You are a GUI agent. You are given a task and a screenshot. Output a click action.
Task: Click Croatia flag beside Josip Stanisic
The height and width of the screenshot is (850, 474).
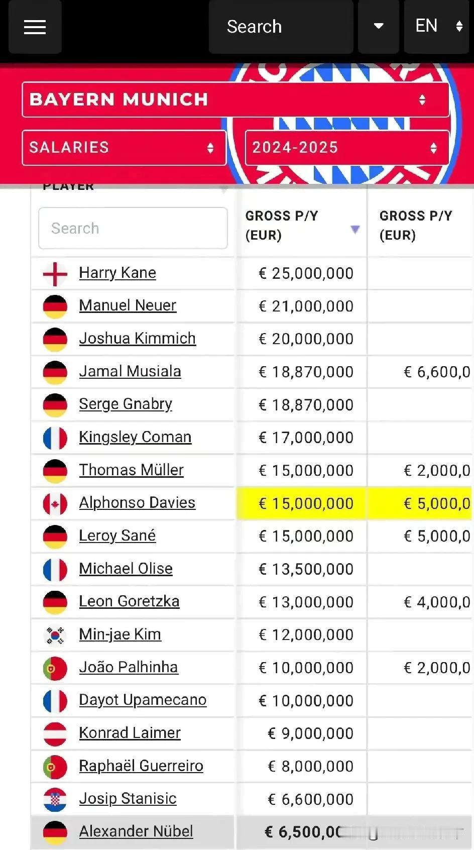pos(55,800)
